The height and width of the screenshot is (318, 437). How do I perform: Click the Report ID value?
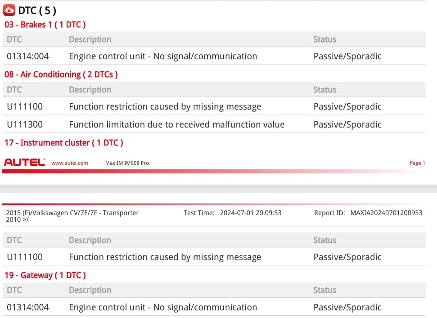tap(386, 213)
